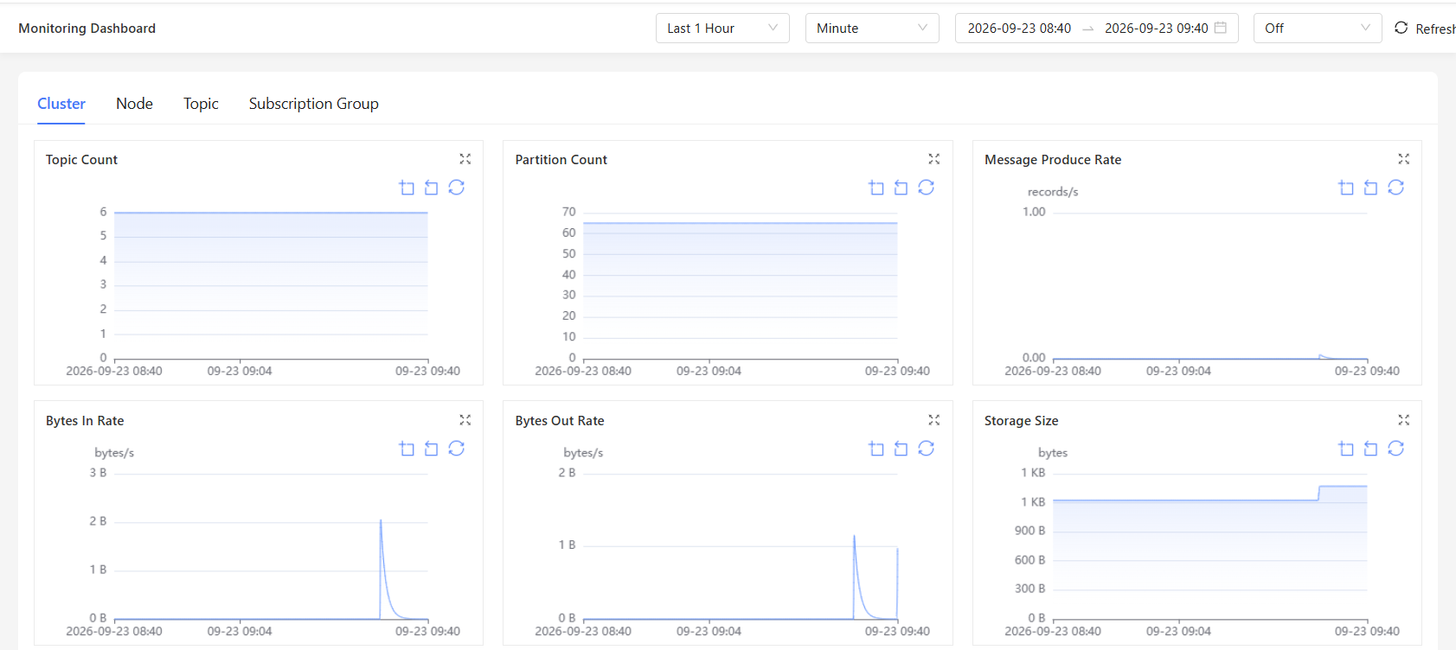Activate area zoom on Bytes Out Rate chart
This screenshot has height=650, width=1456.
point(877,449)
